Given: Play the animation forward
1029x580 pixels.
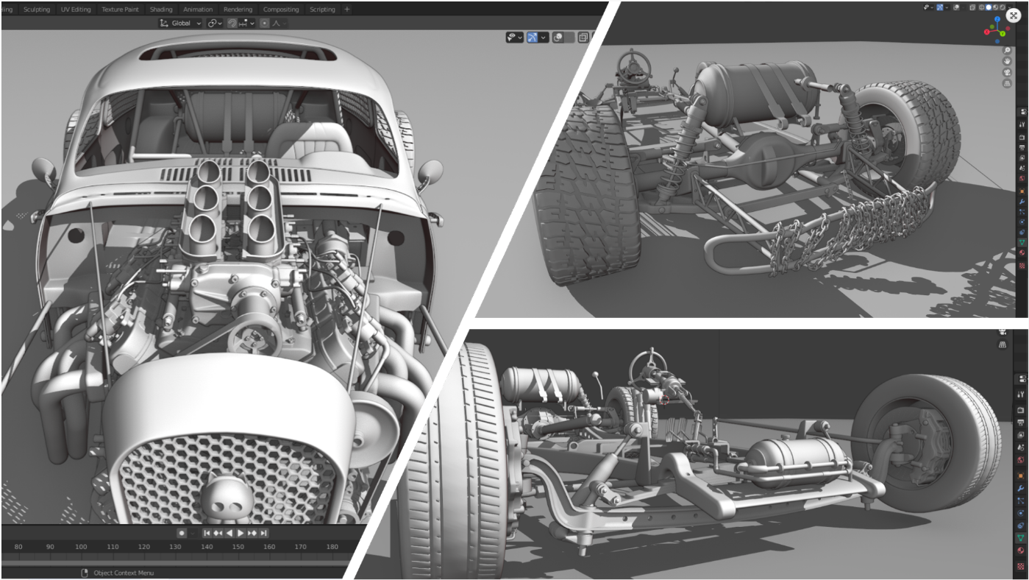Looking at the screenshot, I should [241, 533].
